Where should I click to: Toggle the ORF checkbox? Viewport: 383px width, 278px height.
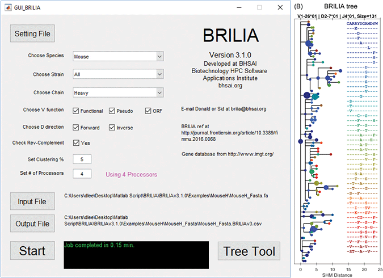tap(148, 111)
